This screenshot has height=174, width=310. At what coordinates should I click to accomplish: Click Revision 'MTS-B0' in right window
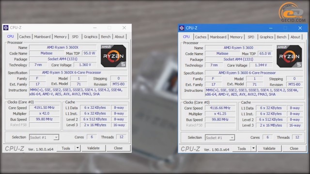click(x=294, y=85)
